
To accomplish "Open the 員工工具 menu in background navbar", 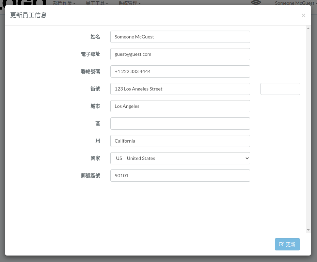I will 97,3.
